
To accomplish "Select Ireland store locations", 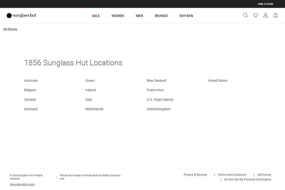I will (x=91, y=90).
